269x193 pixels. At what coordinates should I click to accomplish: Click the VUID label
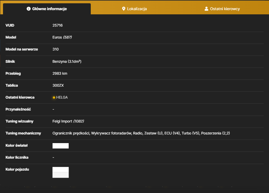pos(10,25)
